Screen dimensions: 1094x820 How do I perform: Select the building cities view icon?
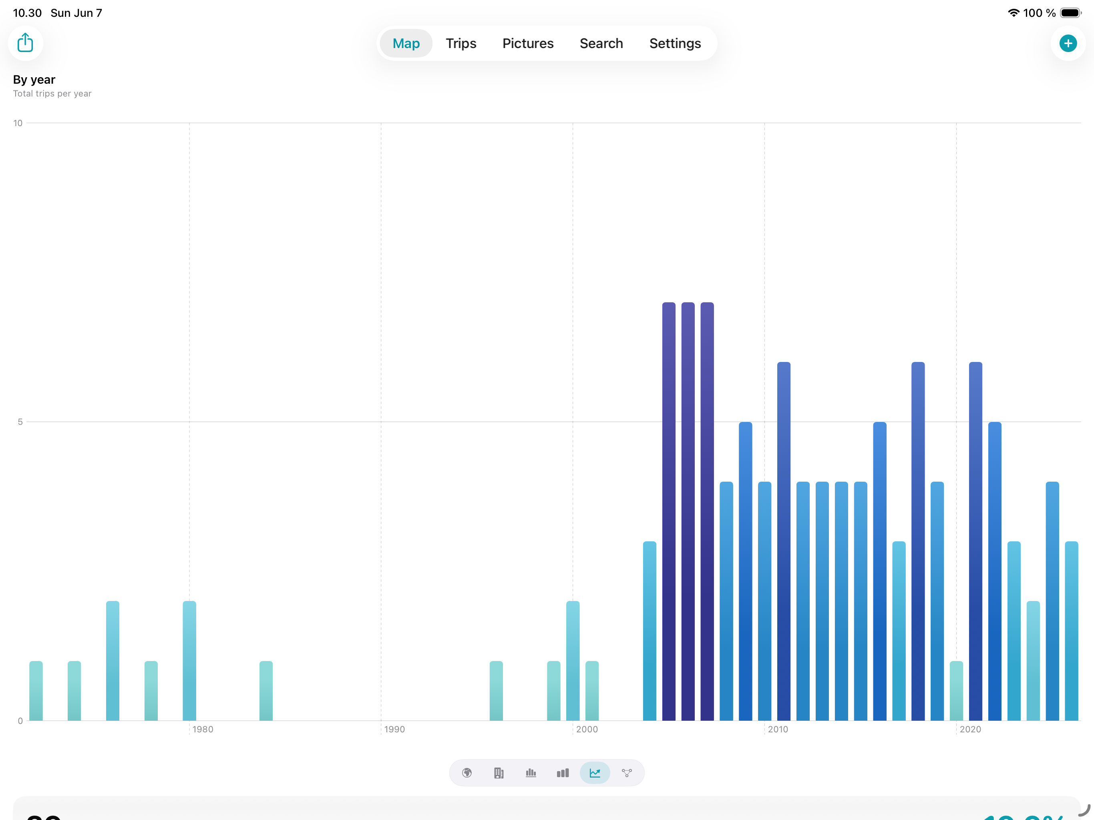(499, 772)
